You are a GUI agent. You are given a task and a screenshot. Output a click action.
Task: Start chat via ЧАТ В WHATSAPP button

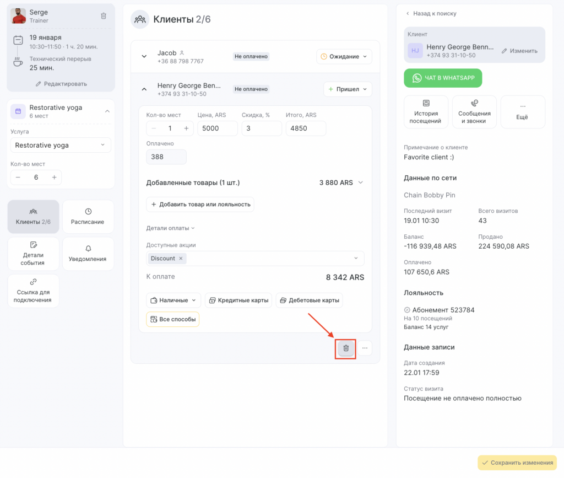(x=443, y=78)
